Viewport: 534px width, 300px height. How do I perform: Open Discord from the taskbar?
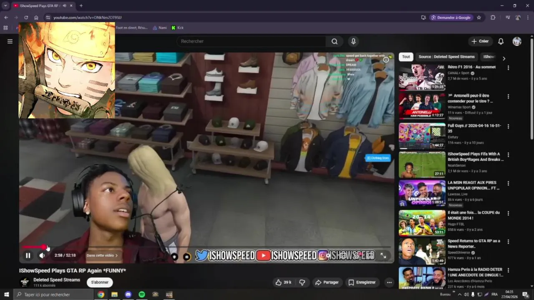[x=128, y=295]
